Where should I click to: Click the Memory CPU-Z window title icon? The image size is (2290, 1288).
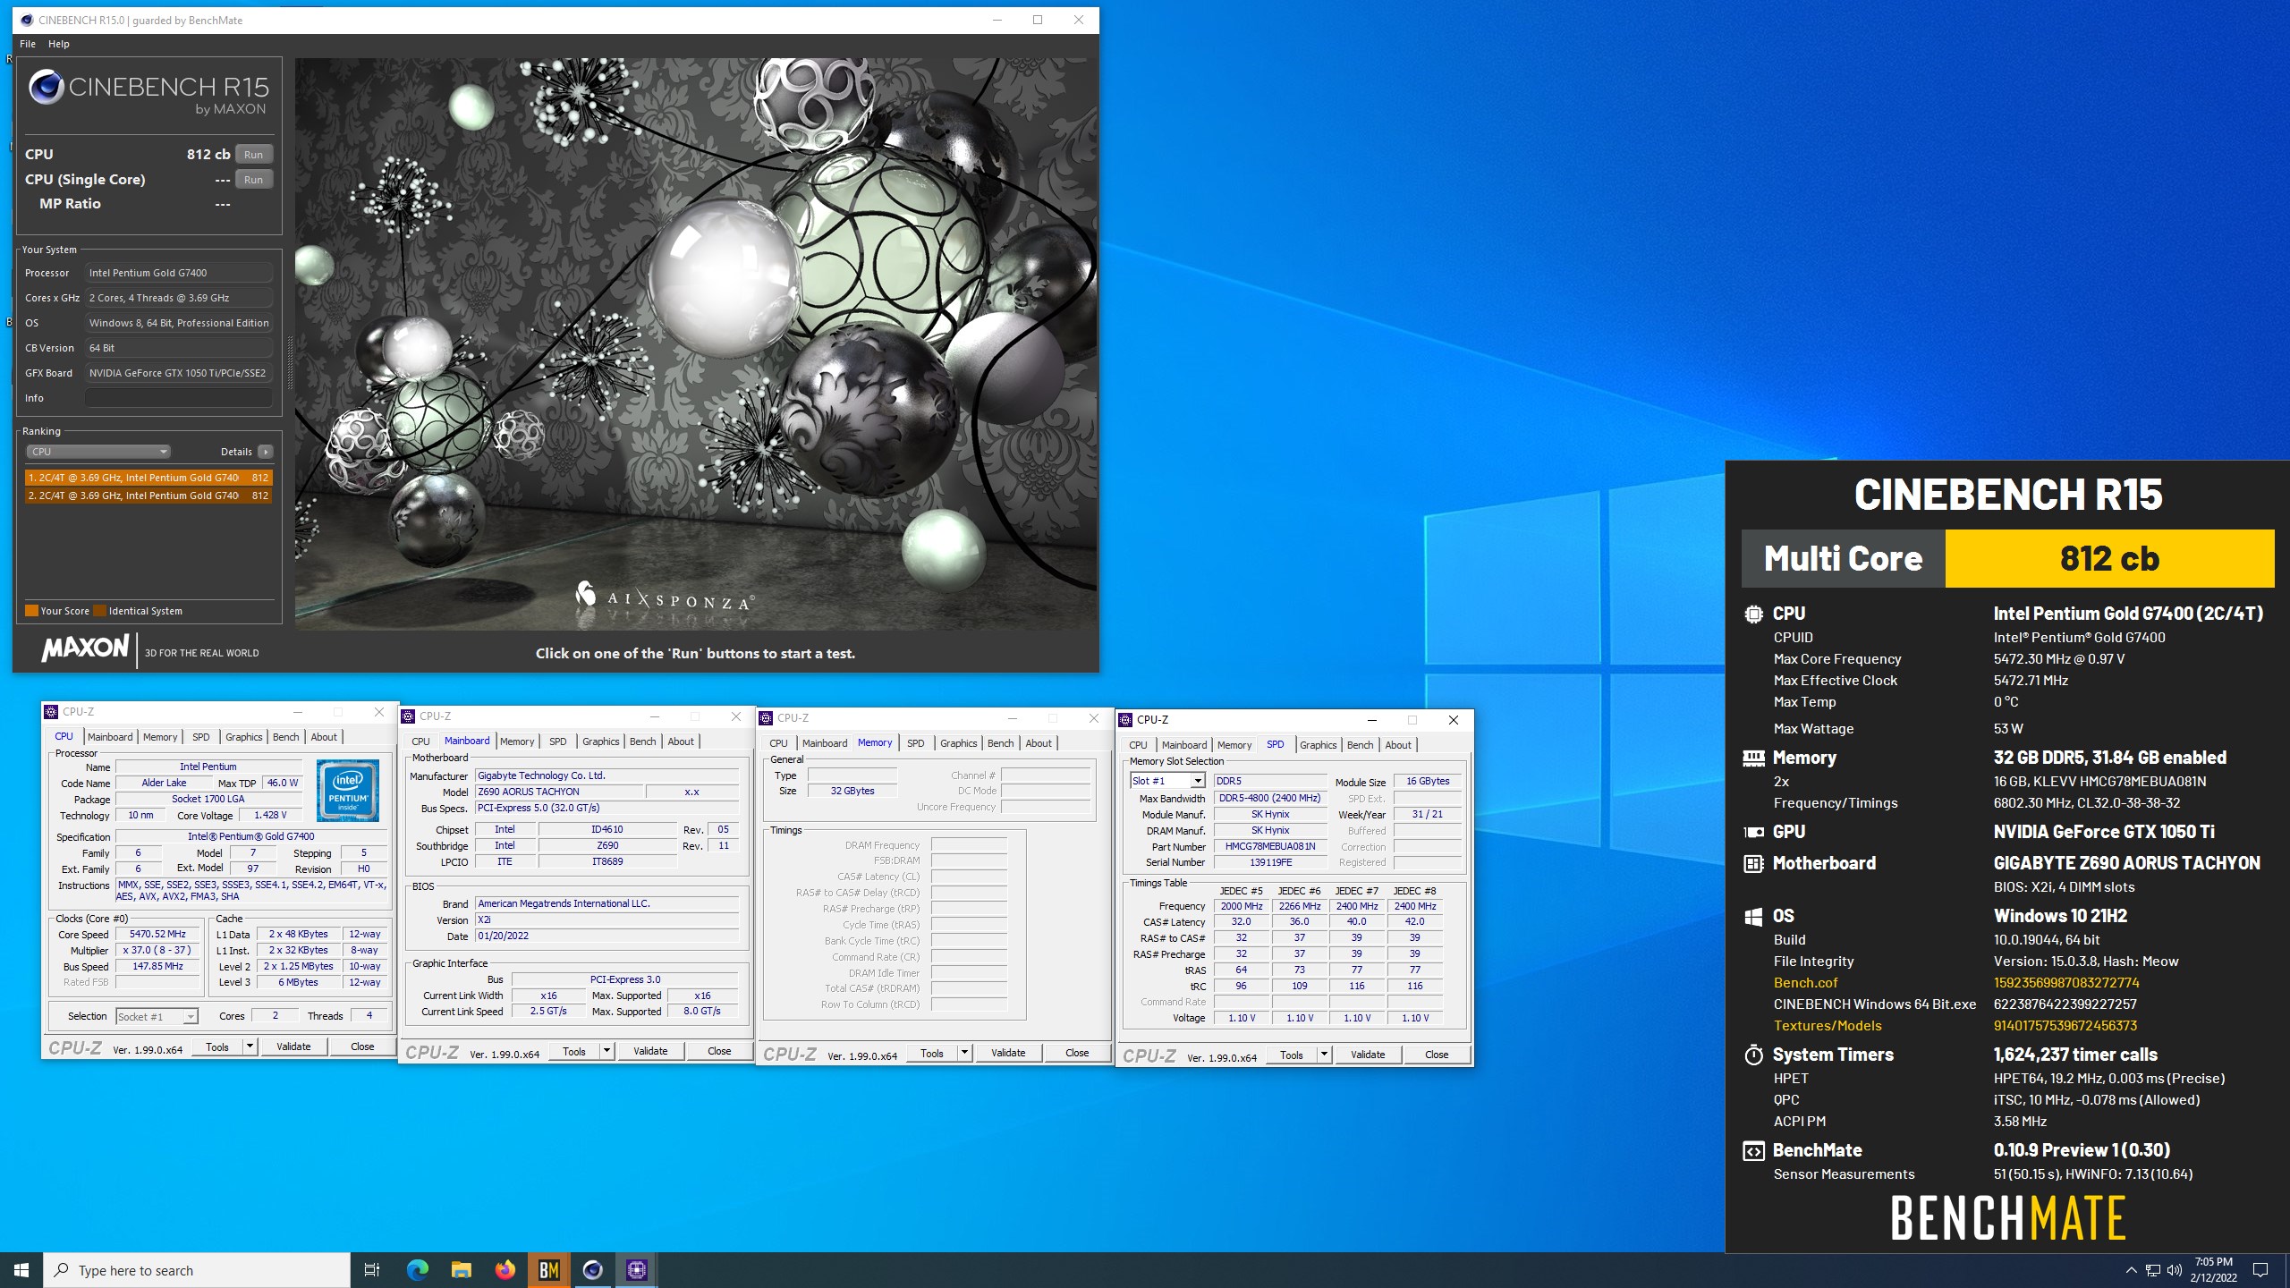point(766,718)
